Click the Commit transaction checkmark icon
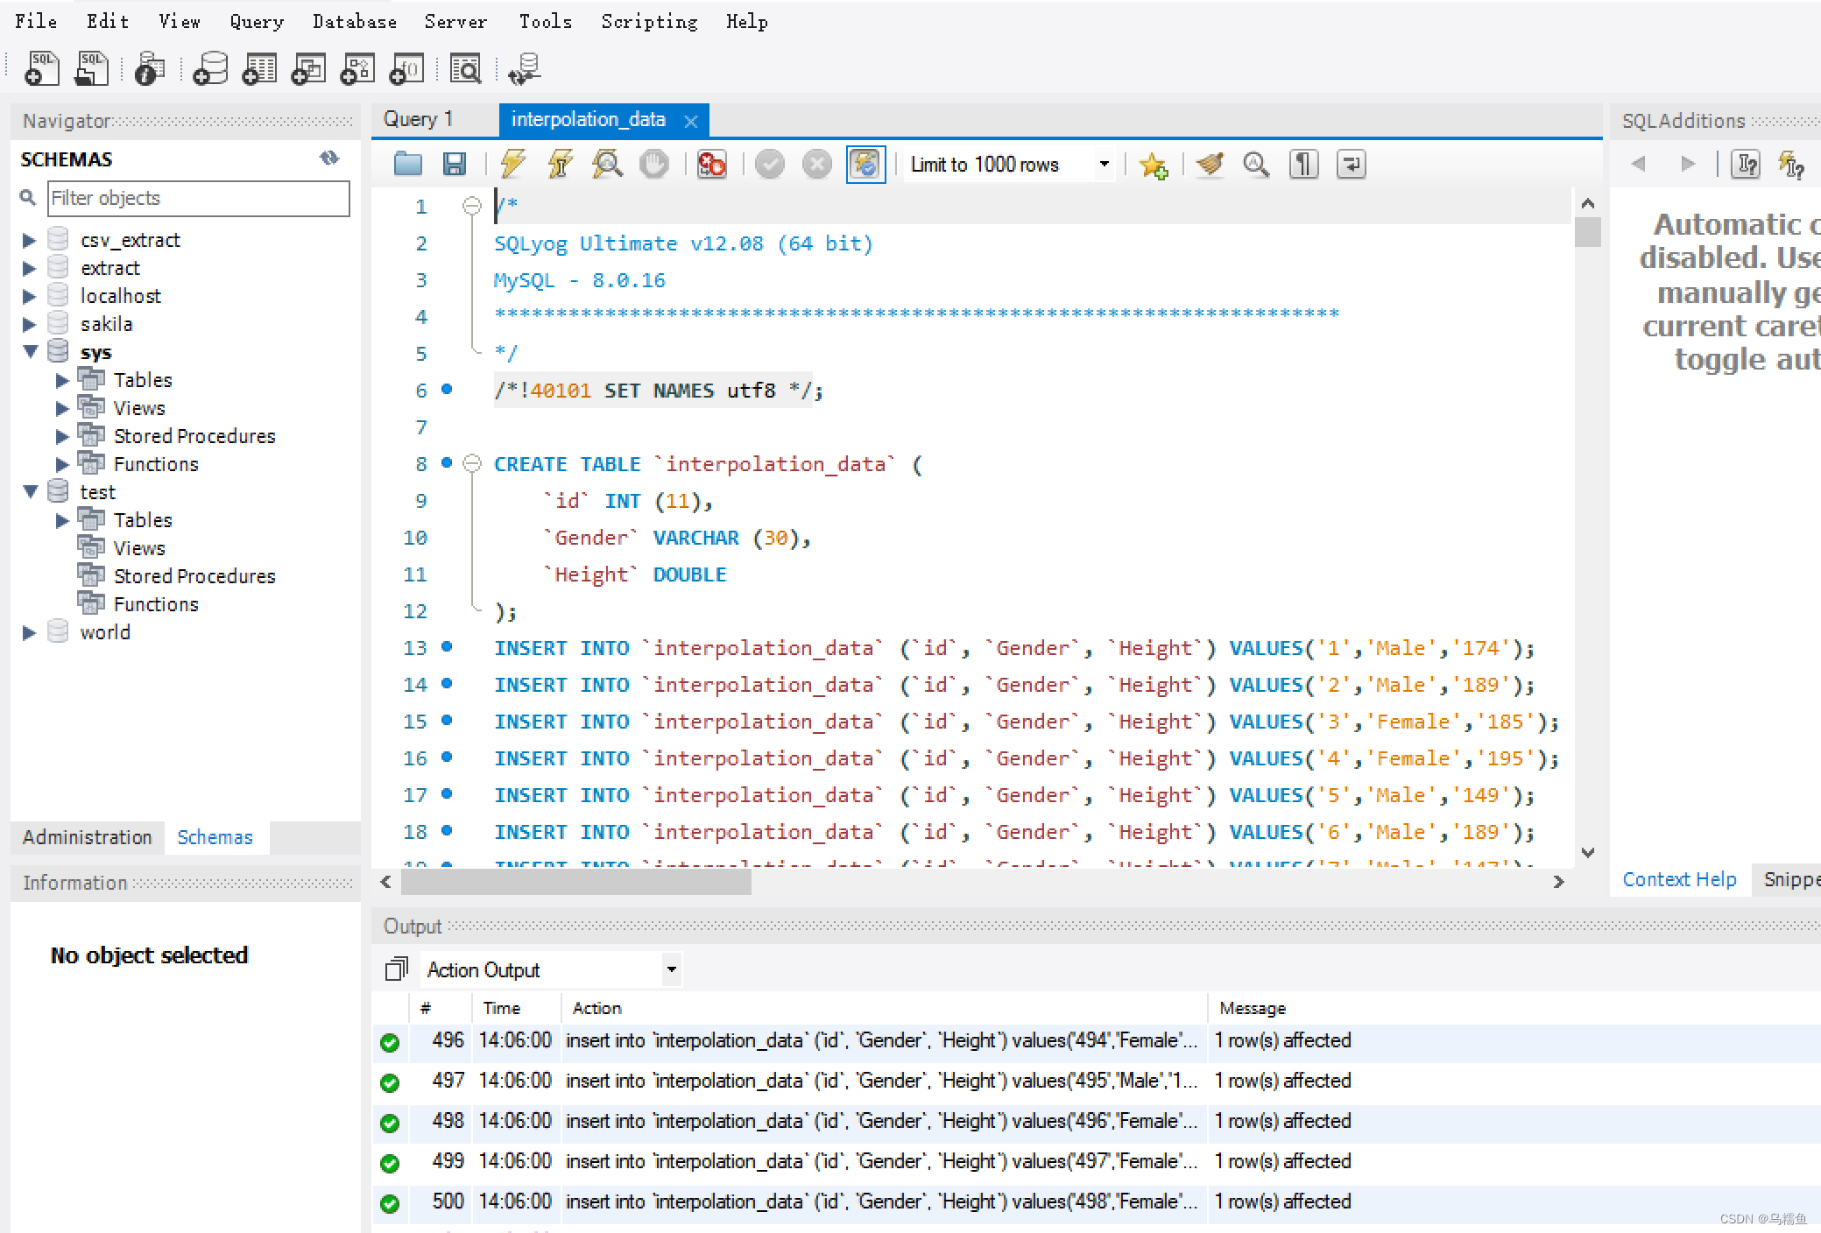This screenshot has width=1821, height=1233. [769, 164]
